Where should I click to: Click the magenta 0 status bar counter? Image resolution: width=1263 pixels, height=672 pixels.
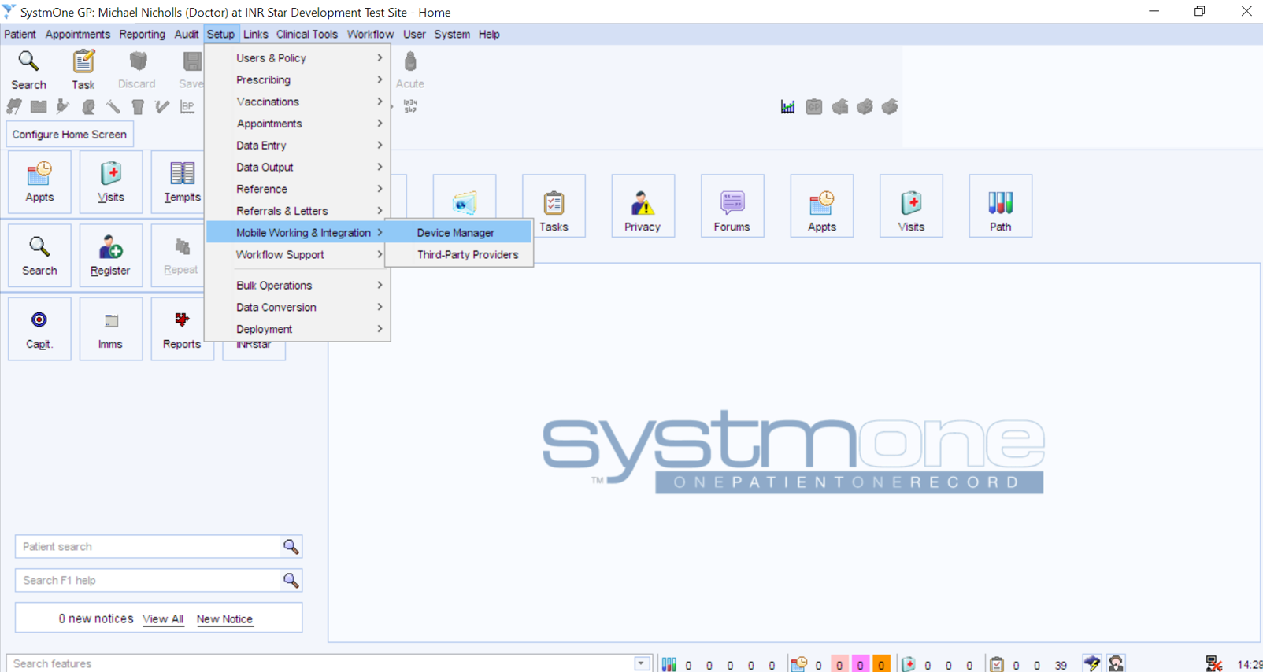860,665
